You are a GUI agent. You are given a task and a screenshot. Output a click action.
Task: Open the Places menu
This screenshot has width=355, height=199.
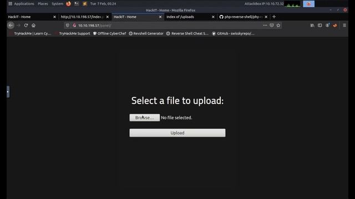tap(43, 4)
